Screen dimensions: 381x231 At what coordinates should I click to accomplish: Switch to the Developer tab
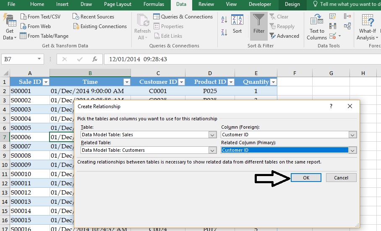point(260,4)
